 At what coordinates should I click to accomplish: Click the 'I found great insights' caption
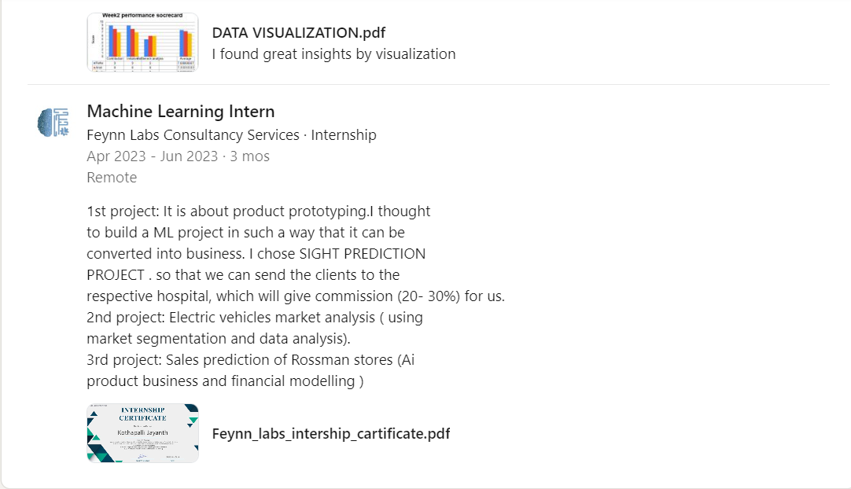point(333,54)
